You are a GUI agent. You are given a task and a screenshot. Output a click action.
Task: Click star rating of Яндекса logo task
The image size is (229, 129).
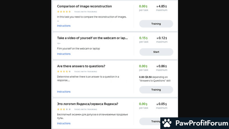[64, 109]
